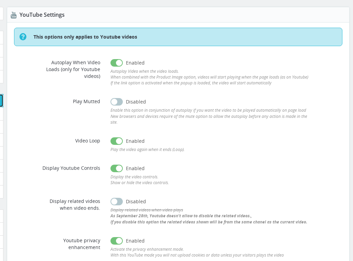Enable the Play Mutted toggle
Screen dimensions: 353x261
pyautogui.click(x=117, y=102)
